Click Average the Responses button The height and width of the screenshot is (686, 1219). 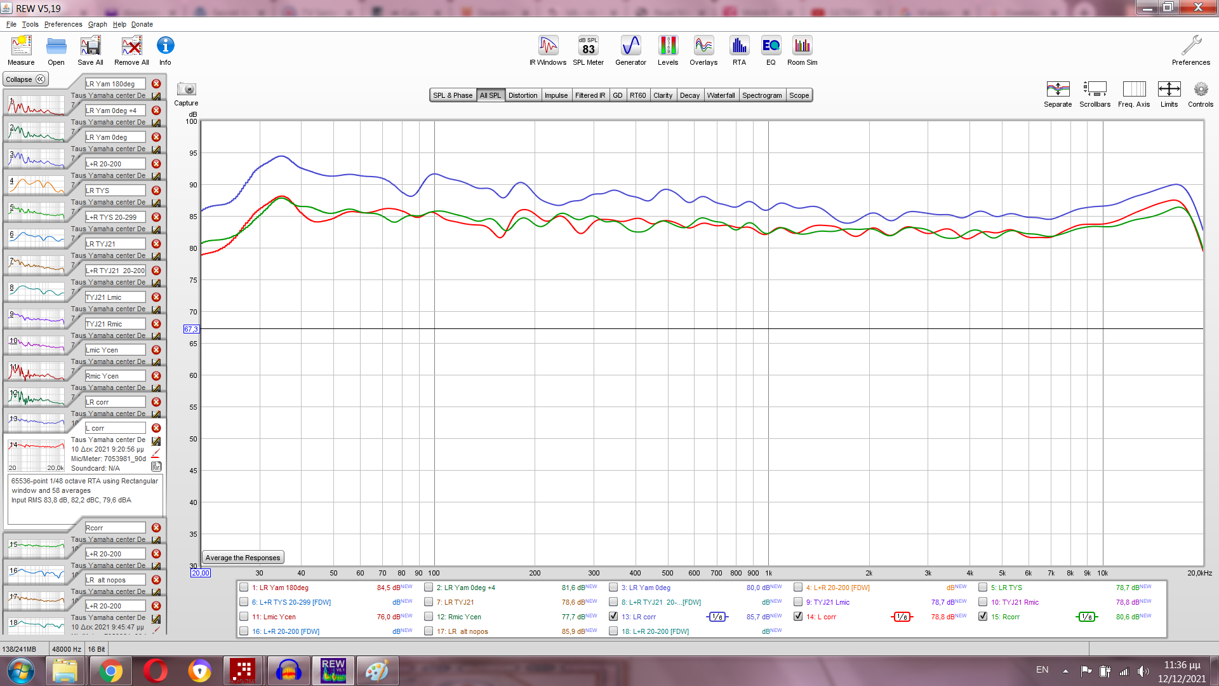pos(243,558)
